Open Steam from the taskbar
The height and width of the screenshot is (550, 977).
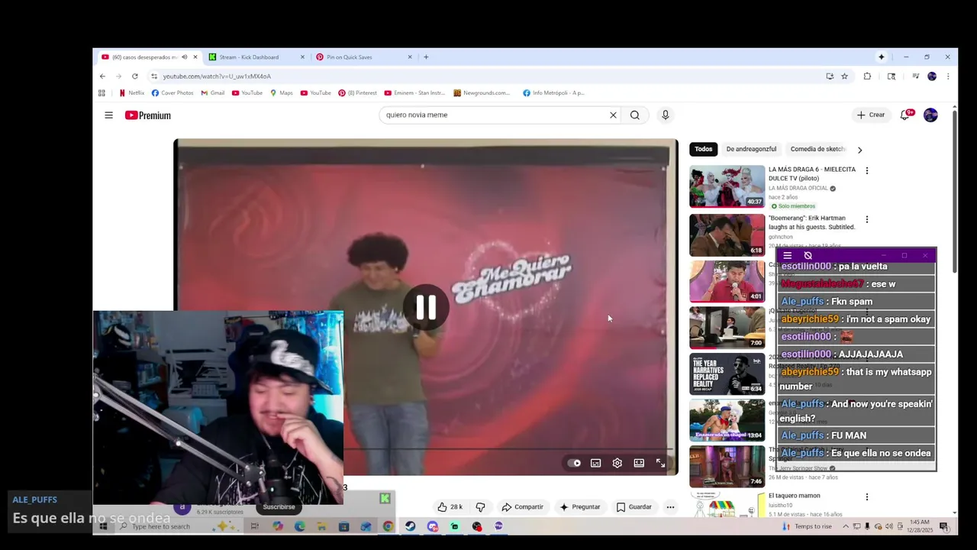pyautogui.click(x=411, y=526)
